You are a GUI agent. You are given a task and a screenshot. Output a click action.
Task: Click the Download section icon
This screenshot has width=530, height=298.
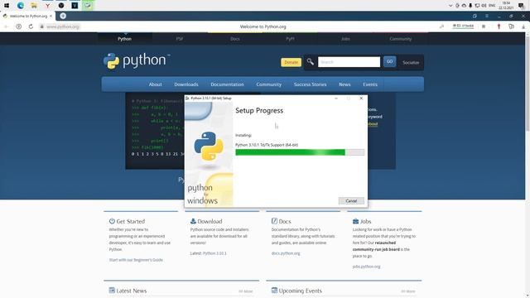[x=193, y=221]
